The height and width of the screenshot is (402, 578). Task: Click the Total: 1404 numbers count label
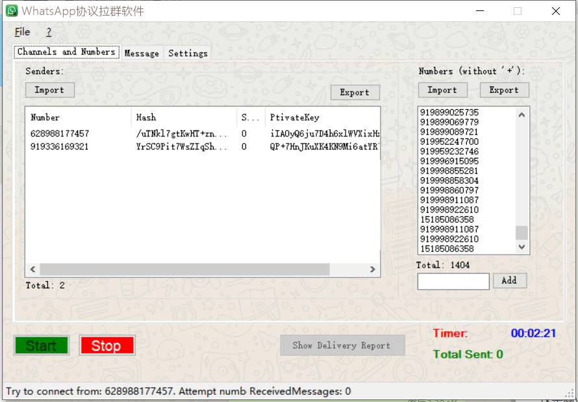443,265
